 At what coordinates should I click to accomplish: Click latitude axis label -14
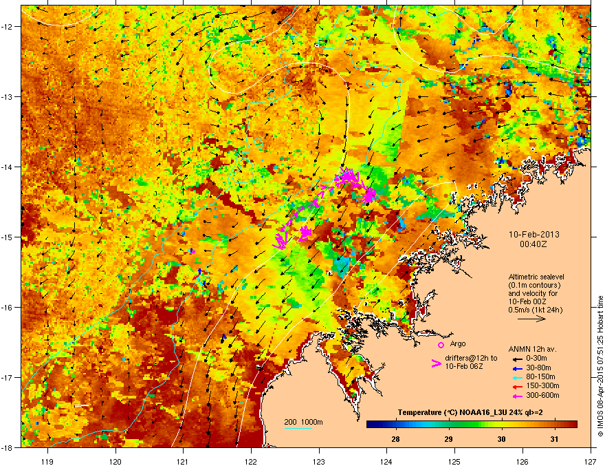(x=7, y=167)
